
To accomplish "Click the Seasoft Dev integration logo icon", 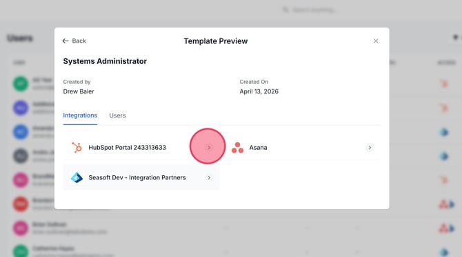I will tap(77, 177).
